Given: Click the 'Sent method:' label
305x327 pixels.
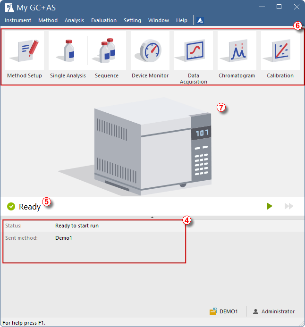Looking at the screenshot, I should click(21, 238).
